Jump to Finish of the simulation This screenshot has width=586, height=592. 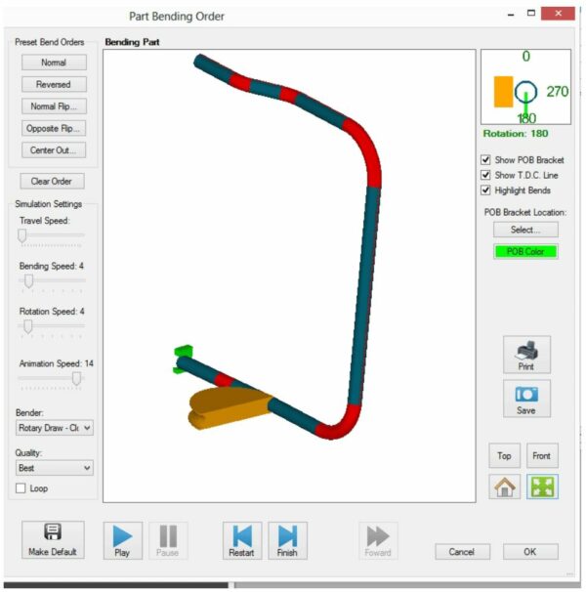(287, 540)
